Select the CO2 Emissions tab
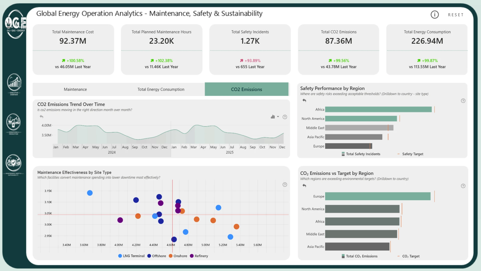The width and height of the screenshot is (481, 271). [247, 89]
